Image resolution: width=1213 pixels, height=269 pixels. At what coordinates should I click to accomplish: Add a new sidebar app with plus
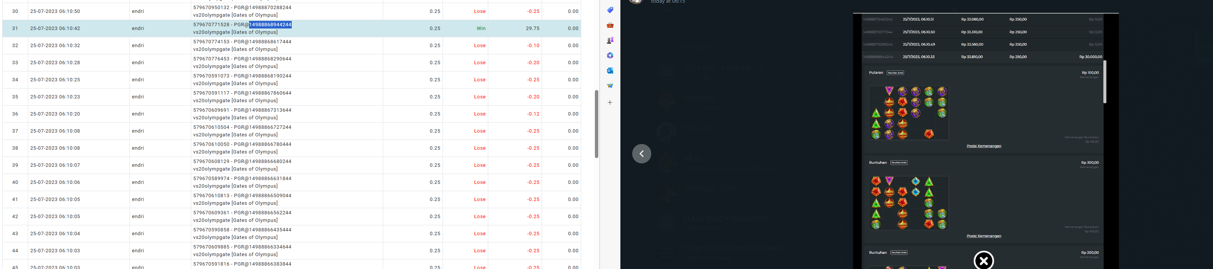click(610, 102)
